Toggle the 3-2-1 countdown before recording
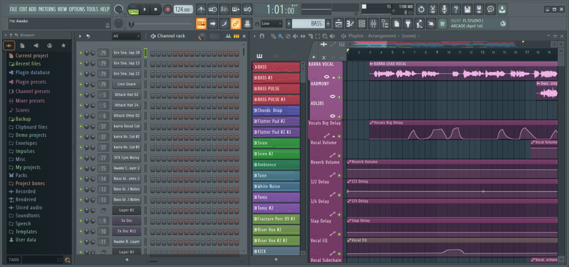Viewport: 569px width, 267px height. pos(224,9)
